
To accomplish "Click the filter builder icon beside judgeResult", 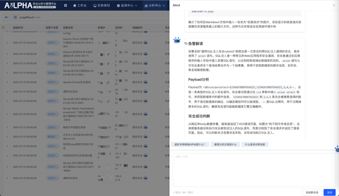I will (x=15, y=17).
